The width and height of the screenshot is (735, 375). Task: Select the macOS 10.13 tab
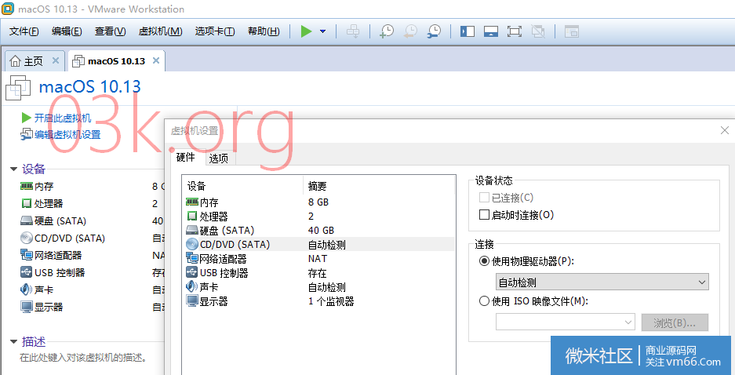(116, 61)
